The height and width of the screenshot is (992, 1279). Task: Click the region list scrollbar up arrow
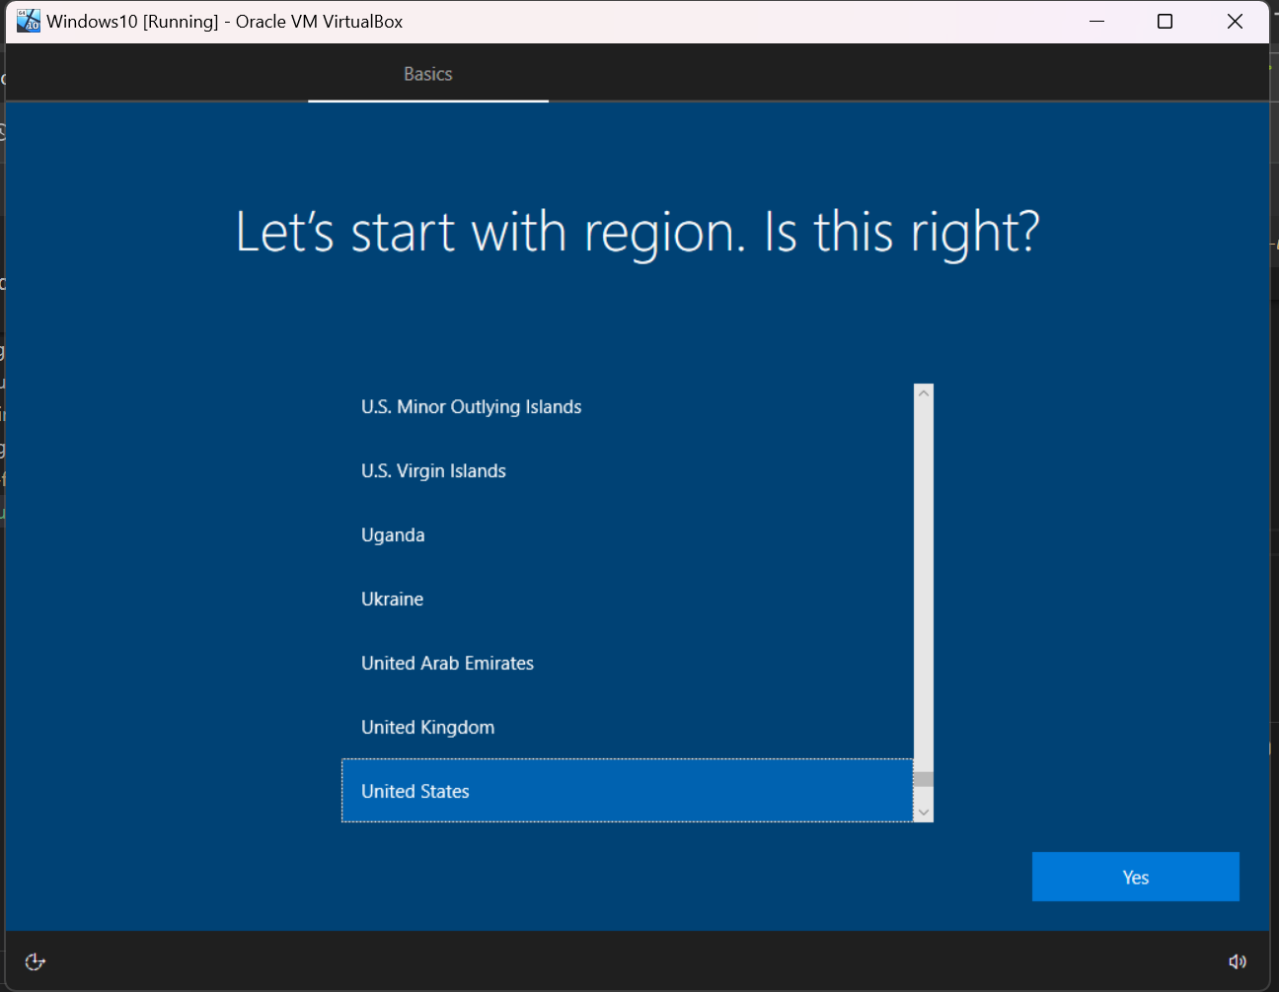[x=924, y=393]
